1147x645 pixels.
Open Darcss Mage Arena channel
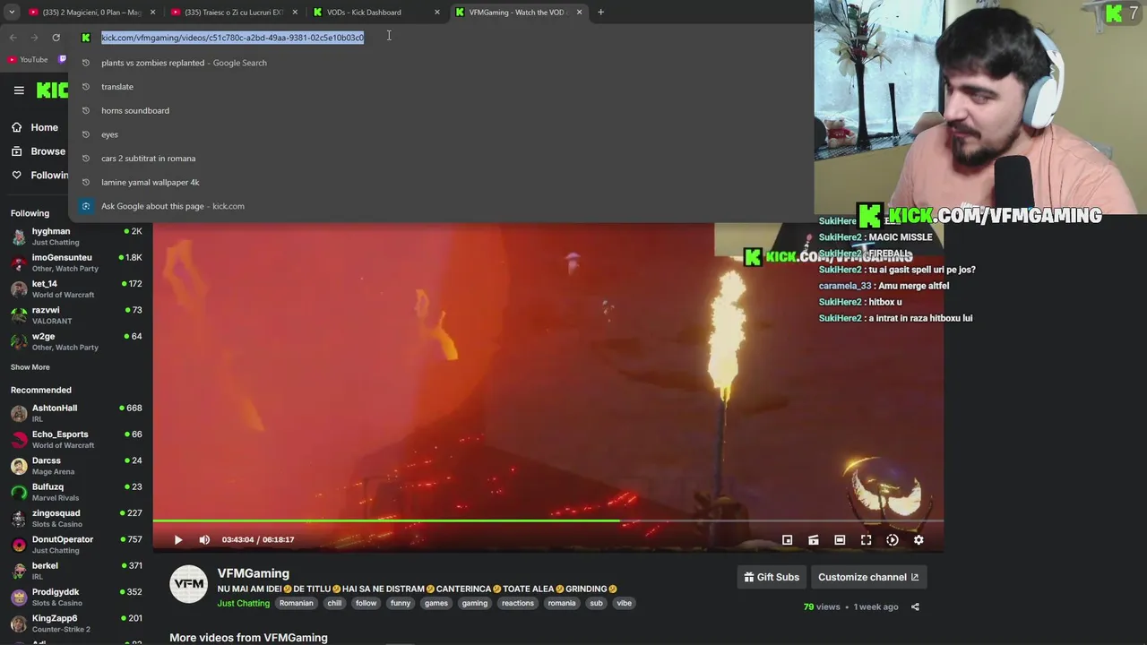tap(76, 466)
